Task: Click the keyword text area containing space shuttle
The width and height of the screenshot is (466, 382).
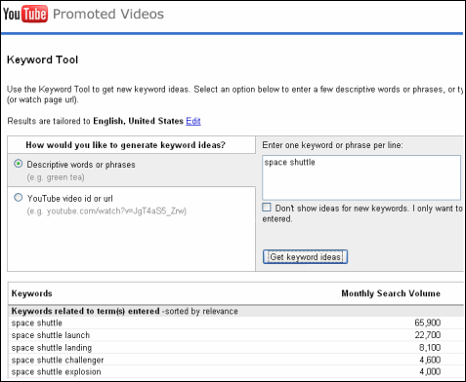Action: [x=361, y=177]
